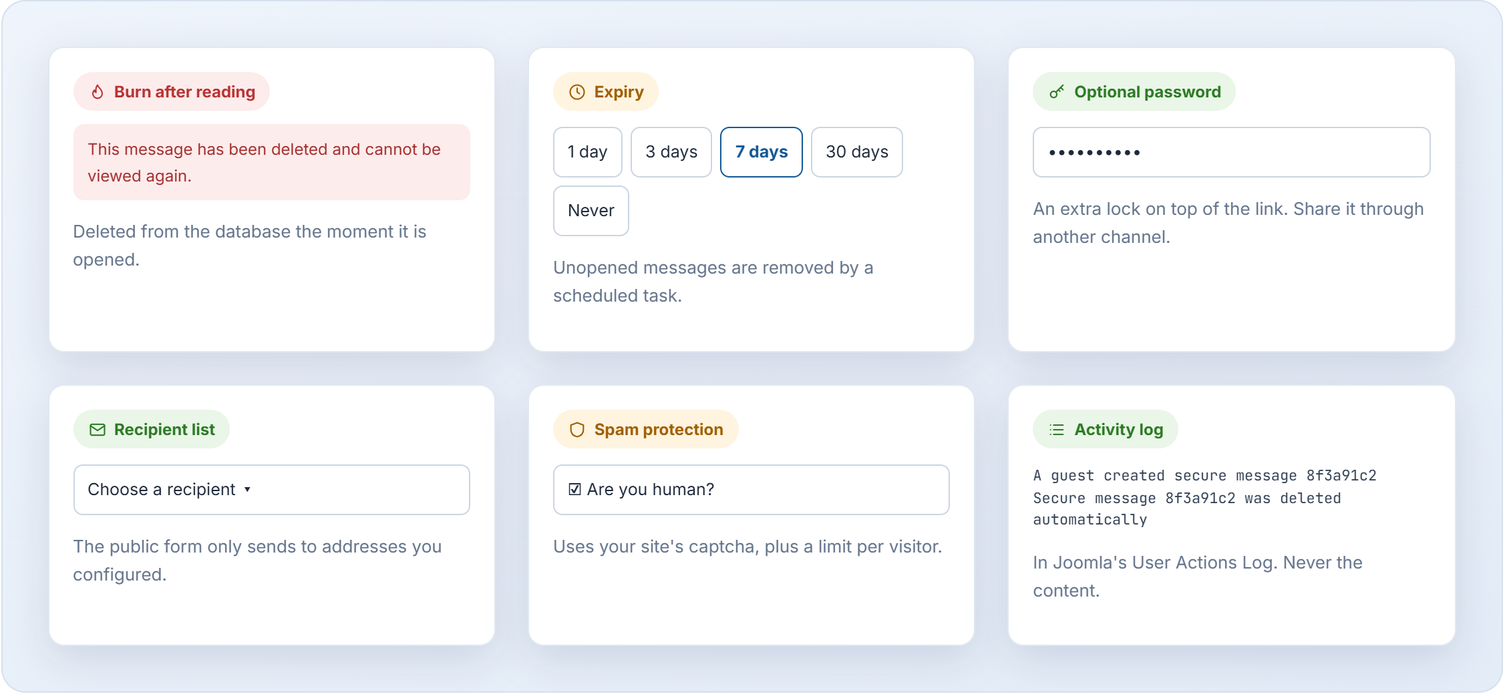Image resolution: width=1503 pixels, height=694 pixels.
Task: Click the flame icon beside Burn after reading
Action: click(98, 91)
